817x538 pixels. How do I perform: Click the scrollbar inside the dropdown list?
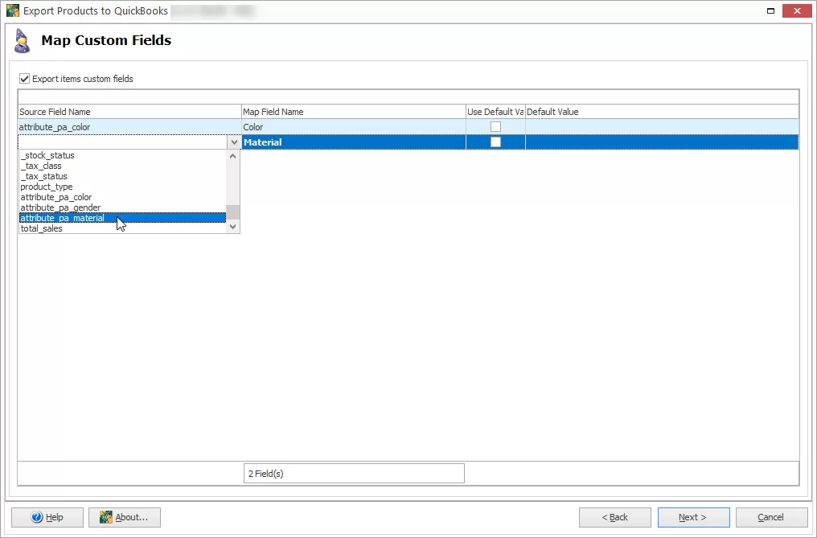(232, 211)
